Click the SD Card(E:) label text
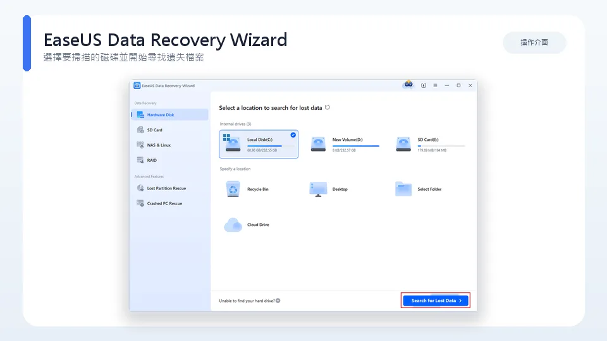Viewport: 607px width, 341px height. 428,140
